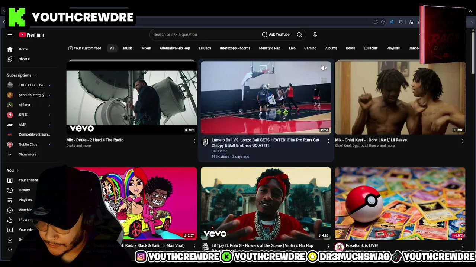This screenshot has height=267, width=476.
Task: Open the Competitive Sniping channel avatar
Action: (x=10, y=135)
